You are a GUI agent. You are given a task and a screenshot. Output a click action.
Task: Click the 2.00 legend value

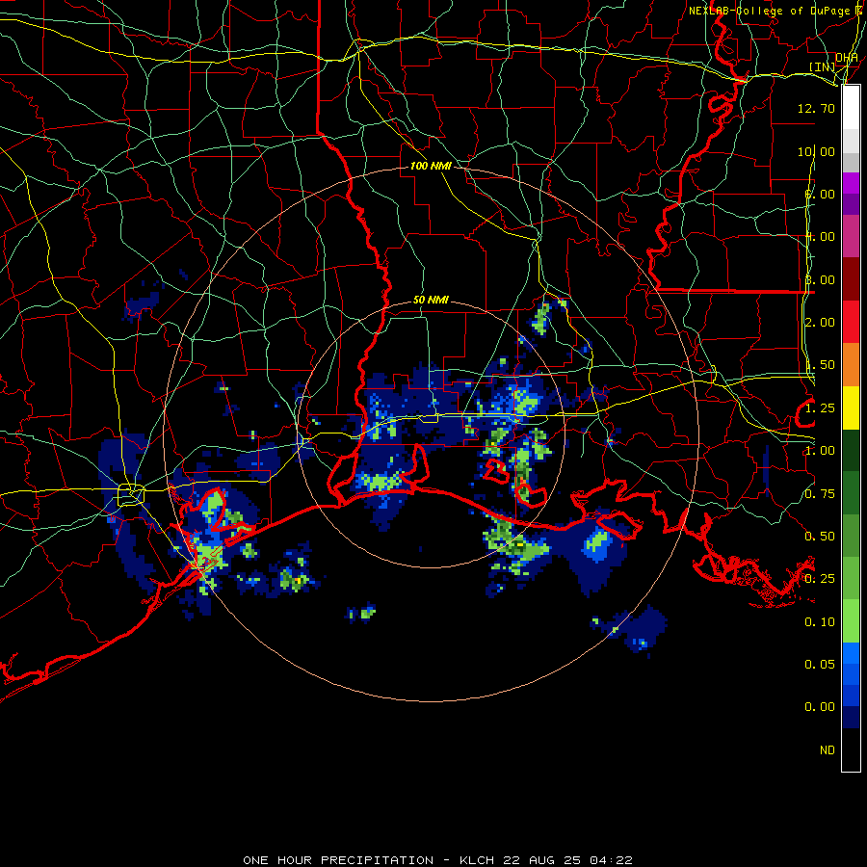820,323
